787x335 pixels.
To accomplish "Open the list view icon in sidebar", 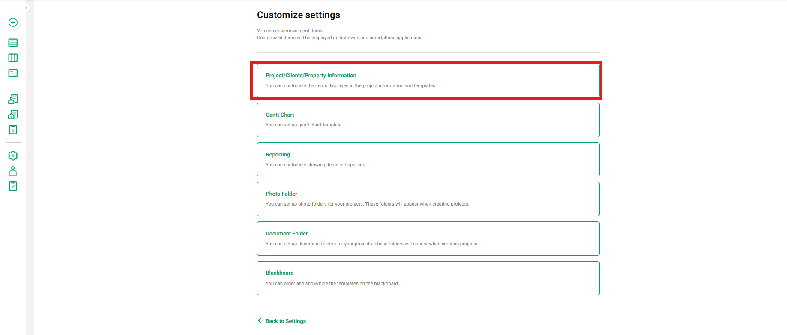I will coord(13,43).
